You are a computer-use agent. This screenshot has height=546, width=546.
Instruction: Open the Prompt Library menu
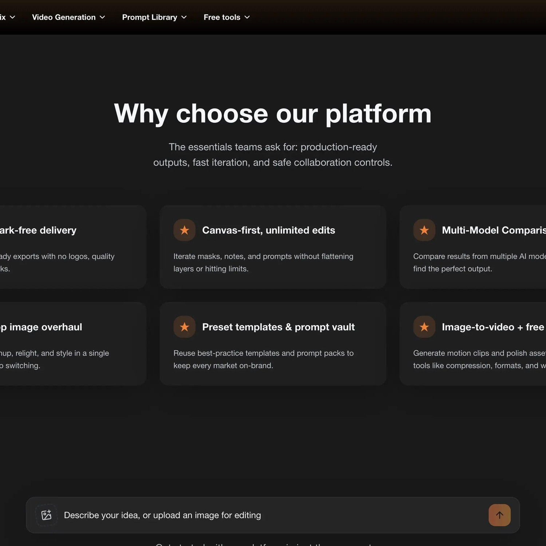[x=154, y=17]
